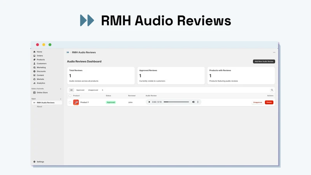Open the Home icon in sidebar

(x=34, y=52)
